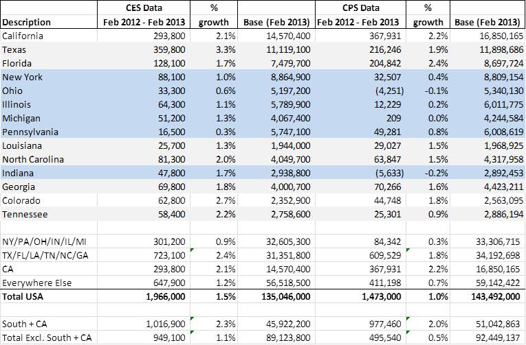Click Everywhere Else CES value 647,900
This screenshot has height=345, width=526.
169,283
